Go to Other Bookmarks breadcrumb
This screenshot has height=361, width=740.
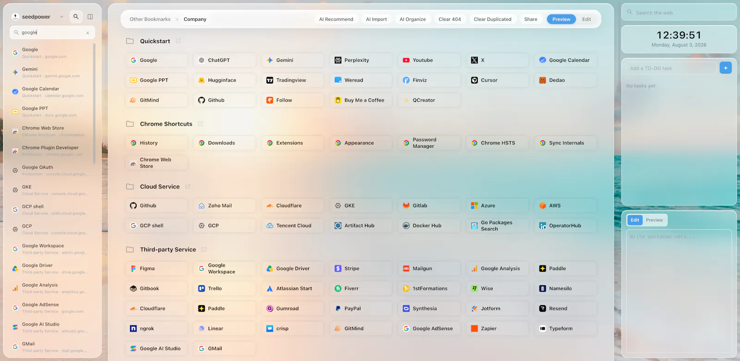pyautogui.click(x=150, y=19)
